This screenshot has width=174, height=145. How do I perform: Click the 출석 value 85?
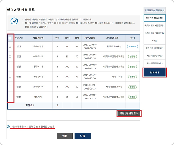(x=67, y=97)
